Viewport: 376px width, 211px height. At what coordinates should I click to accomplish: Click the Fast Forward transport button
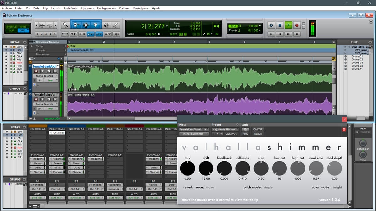288,34
